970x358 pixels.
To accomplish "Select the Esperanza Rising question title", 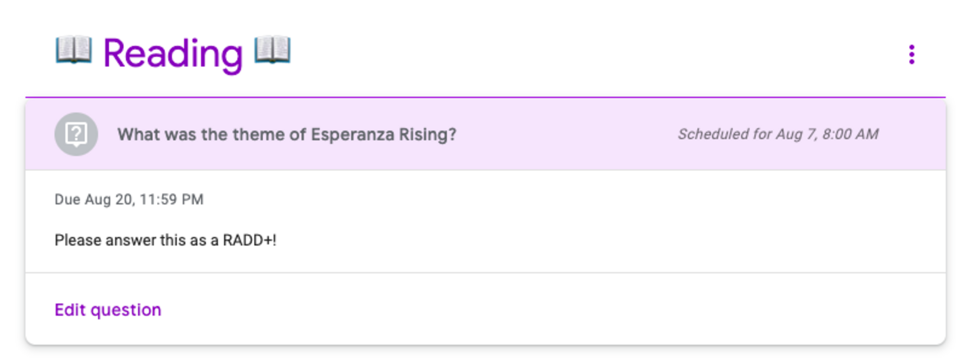I will click(x=287, y=135).
